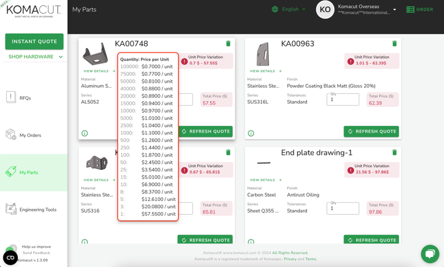The width and height of the screenshot is (444, 267).
Task: Open the Privacy link in footer
Action: [x=290, y=259]
